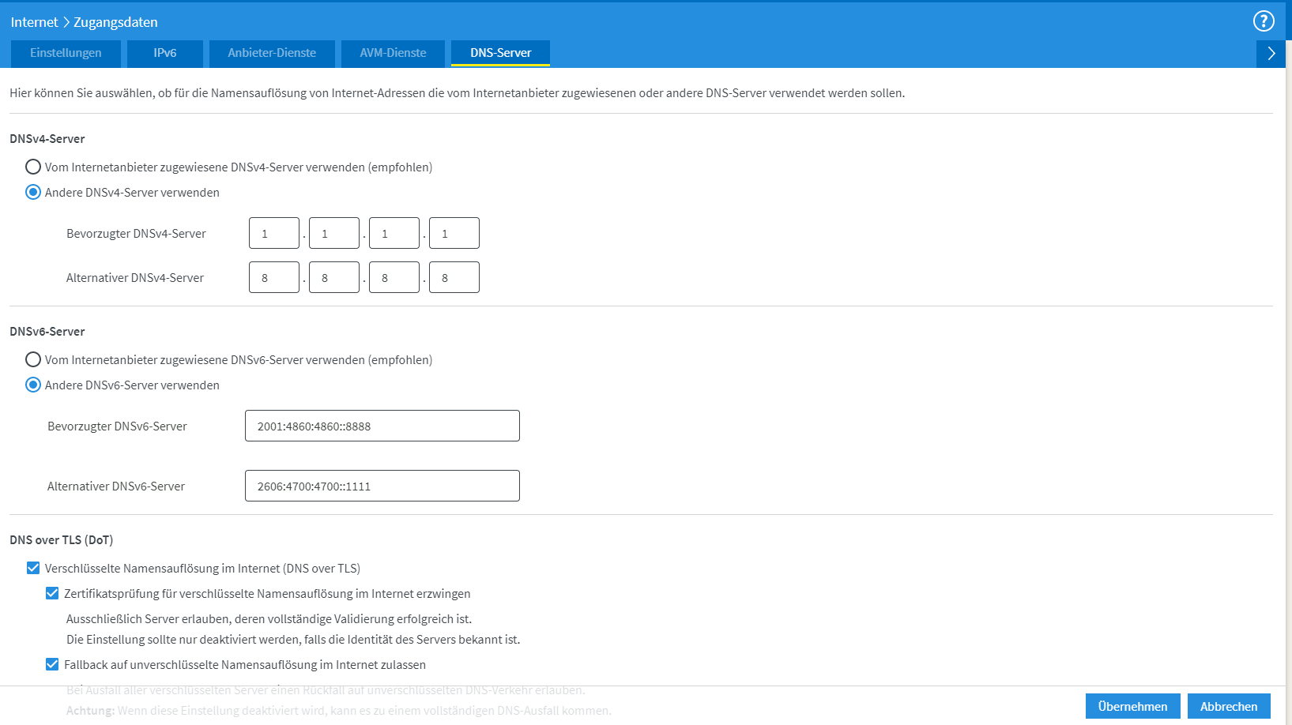The width and height of the screenshot is (1292, 725).
Task: Click fourth octet of Alternativer DNSv4-Server
Action: pos(454,277)
